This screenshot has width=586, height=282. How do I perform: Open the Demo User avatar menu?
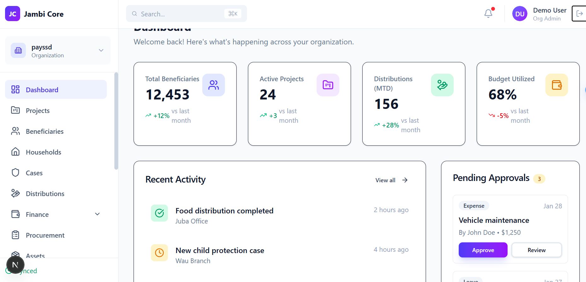coord(520,14)
